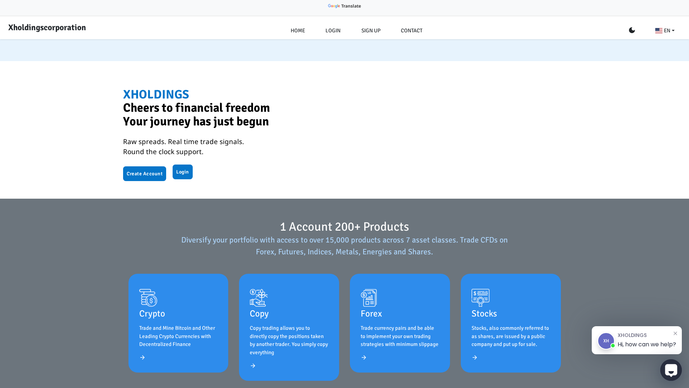Click the Stocks certificate icon

click(x=481, y=298)
